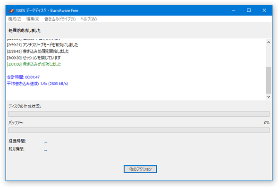278x187 pixels.
Task: Click the BurnAware app icon in title bar
Action: click(11, 11)
